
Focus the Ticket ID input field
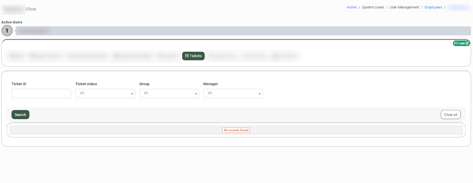tap(41, 93)
